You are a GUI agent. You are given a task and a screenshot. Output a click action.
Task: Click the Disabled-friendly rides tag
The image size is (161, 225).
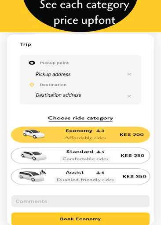pos(85,180)
